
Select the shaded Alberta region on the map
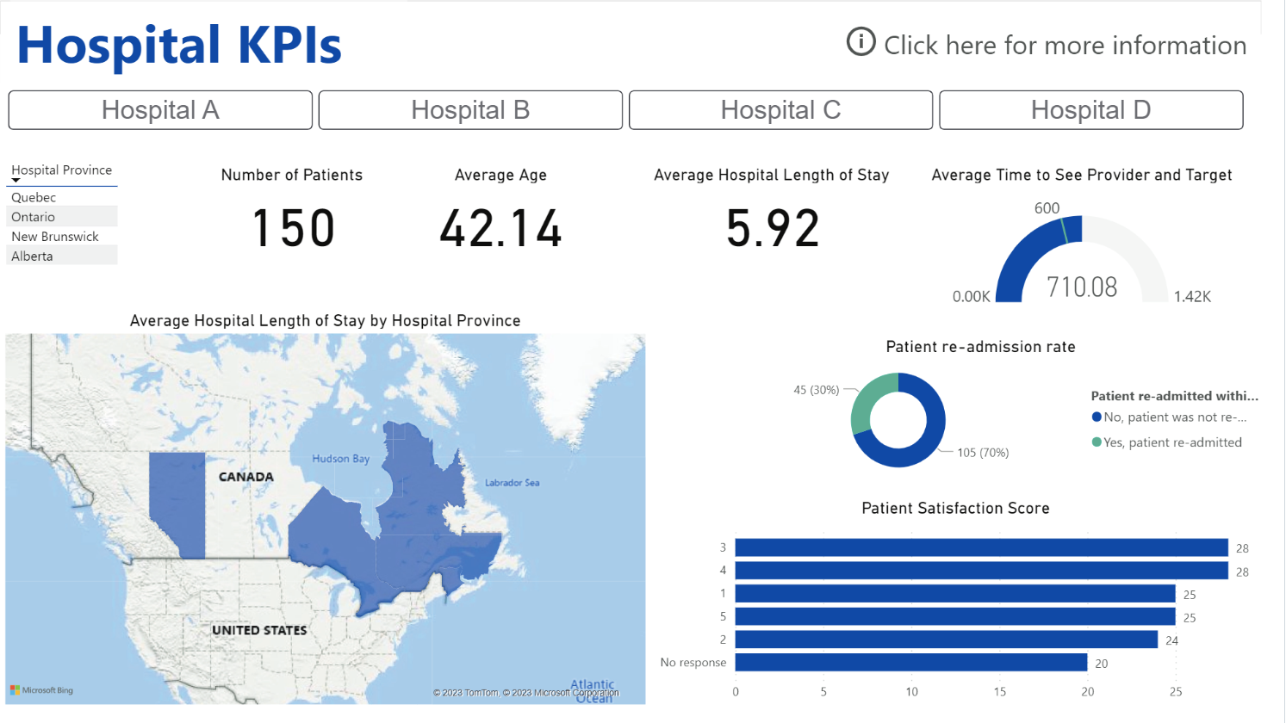point(177,504)
